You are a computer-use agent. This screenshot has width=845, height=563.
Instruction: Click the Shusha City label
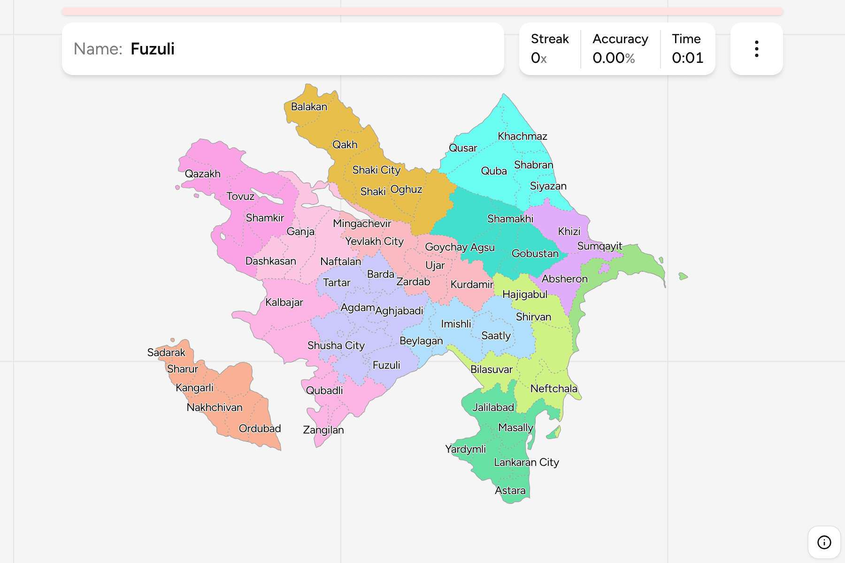(336, 346)
